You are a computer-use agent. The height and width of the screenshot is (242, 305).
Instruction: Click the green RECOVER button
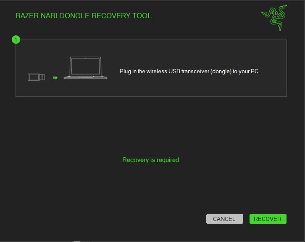[x=268, y=219]
